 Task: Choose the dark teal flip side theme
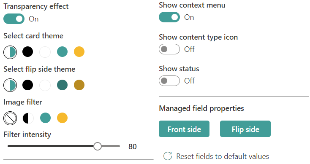tap(62, 85)
